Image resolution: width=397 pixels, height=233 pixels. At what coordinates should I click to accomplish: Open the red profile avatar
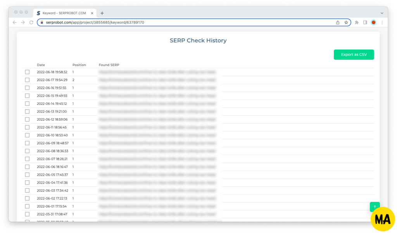pos(373,22)
